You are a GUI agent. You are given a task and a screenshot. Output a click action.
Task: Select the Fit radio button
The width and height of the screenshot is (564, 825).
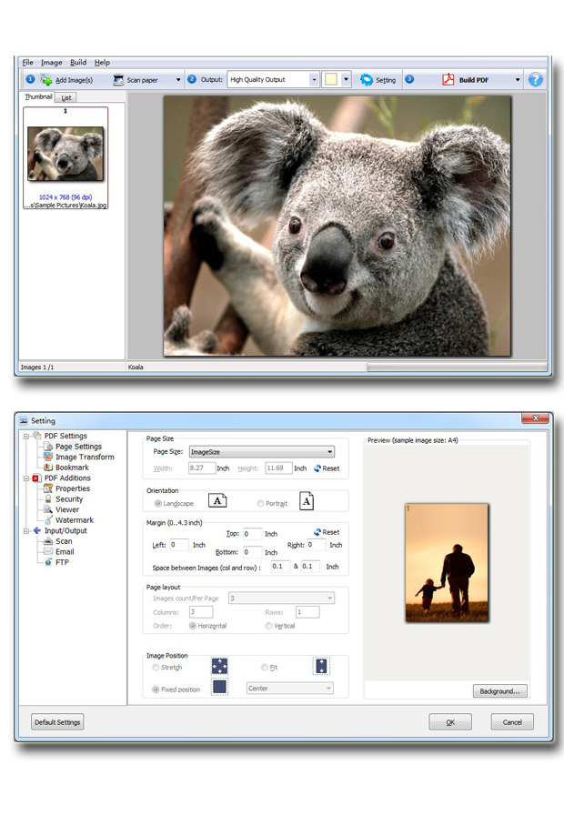tap(265, 667)
